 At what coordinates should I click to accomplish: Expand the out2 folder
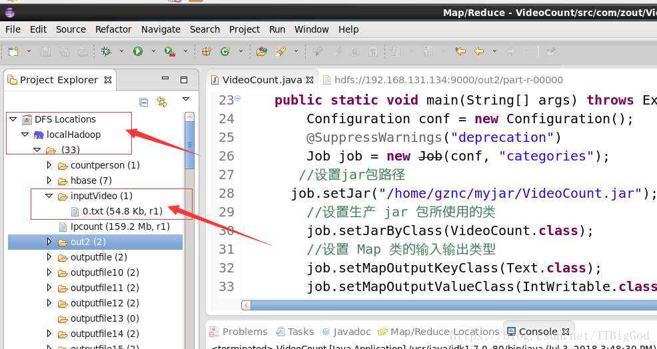49,242
